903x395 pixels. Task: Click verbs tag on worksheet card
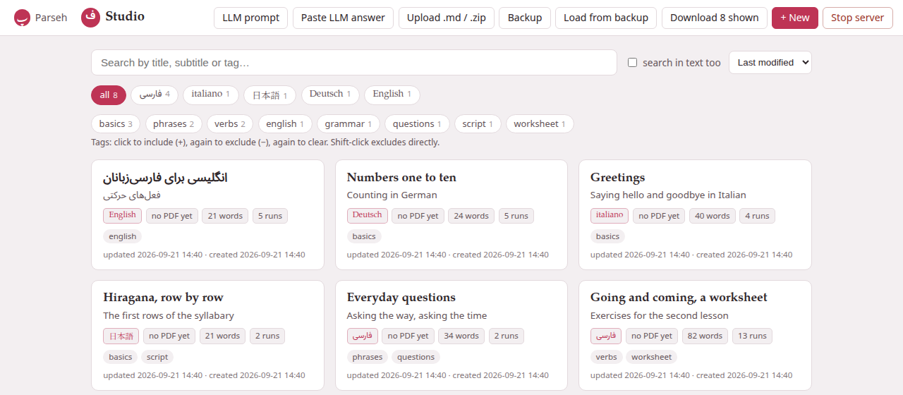tap(606, 357)
